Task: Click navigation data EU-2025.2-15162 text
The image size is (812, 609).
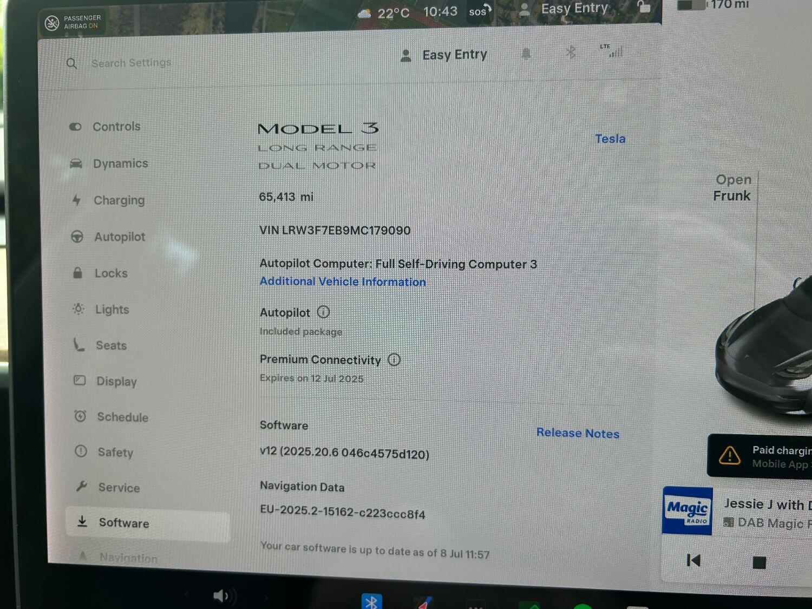Action: tap(342, 512)
